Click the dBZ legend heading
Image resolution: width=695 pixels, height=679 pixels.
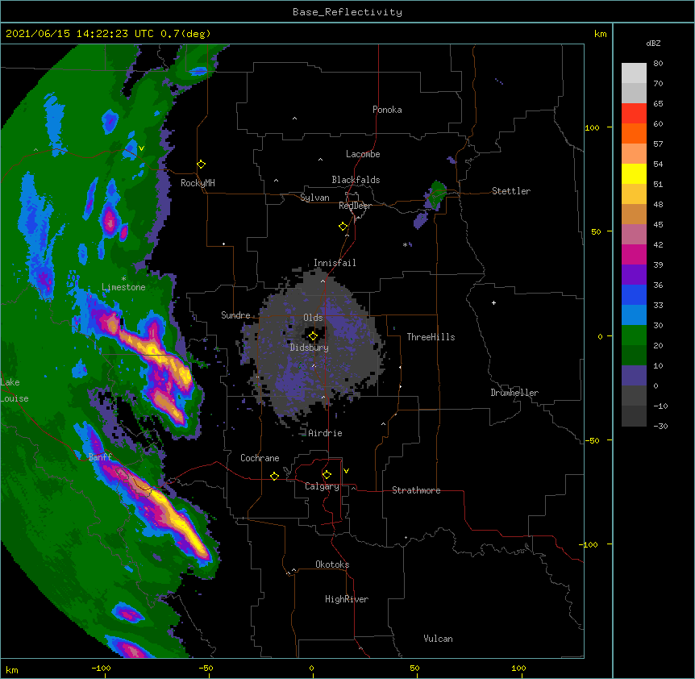[653, 44]
